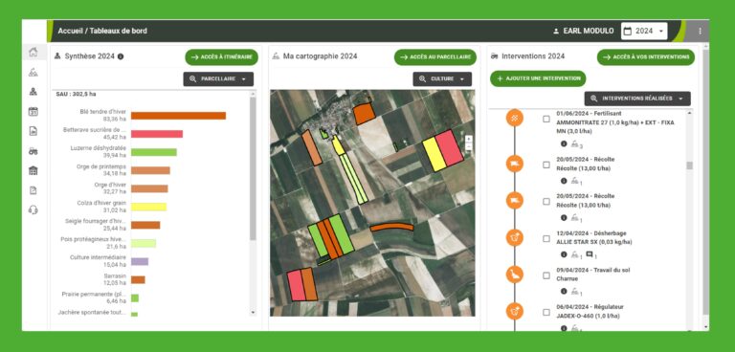Open the PARCELLAIRE dropdown in Synthèse

pos(218,79)
